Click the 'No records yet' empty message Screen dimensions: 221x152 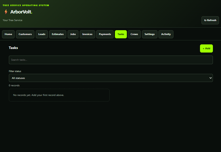point(38,95)
